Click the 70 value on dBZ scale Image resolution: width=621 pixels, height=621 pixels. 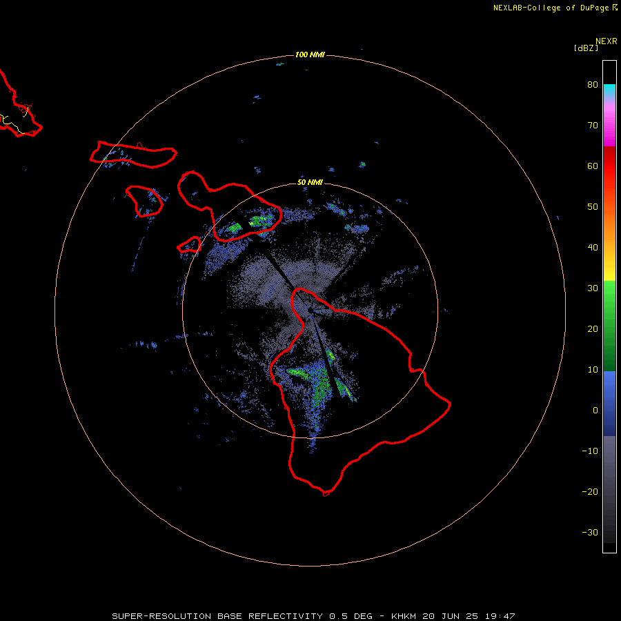(x=593, y=126)
